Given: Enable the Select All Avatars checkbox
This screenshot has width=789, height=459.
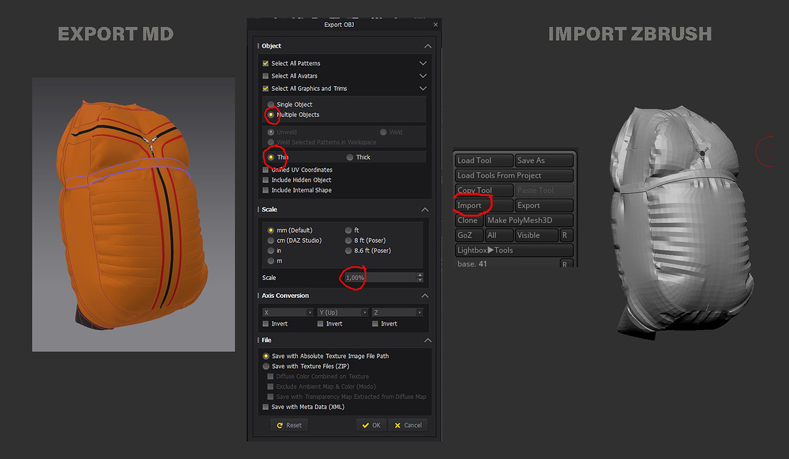Looking at the screenshot, I should 266,76.
